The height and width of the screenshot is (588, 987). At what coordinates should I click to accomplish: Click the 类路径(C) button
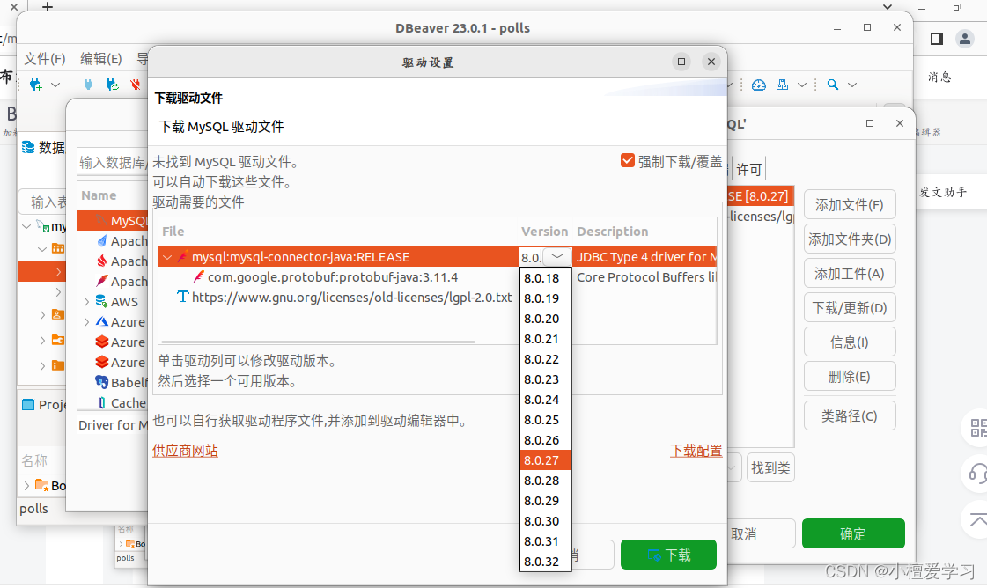850,415
